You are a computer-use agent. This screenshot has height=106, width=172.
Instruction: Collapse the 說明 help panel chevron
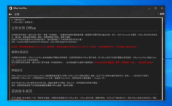[158, 14]
